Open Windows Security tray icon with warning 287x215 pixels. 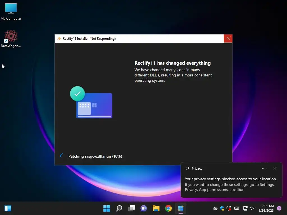coord(222,208)
